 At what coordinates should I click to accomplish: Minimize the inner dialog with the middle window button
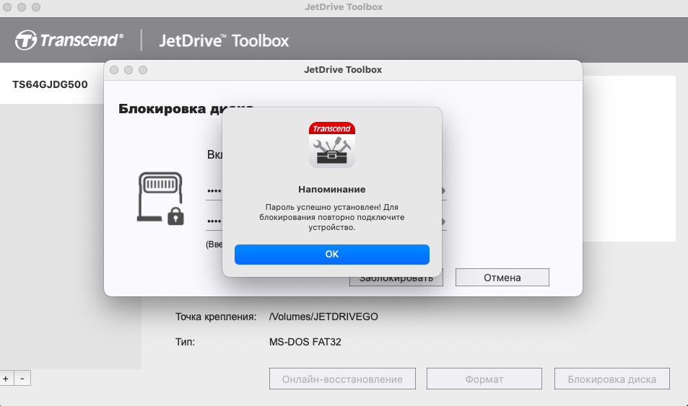point(129,70)
